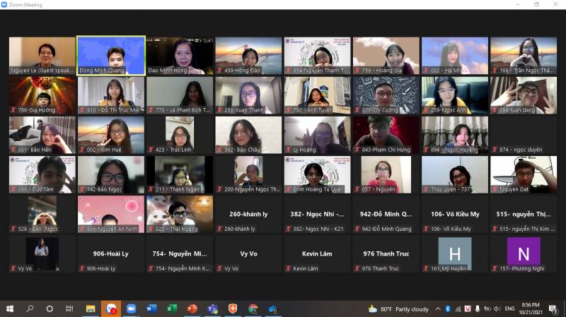Open Excel from the taskbar

[x=171, y=309]
